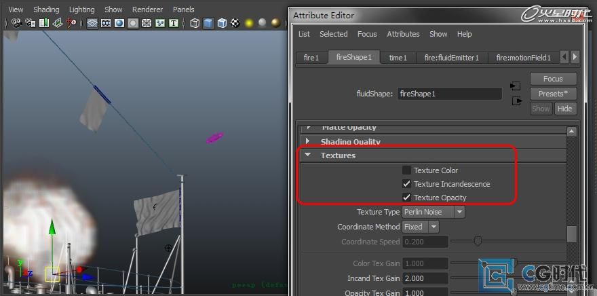Expand the Matte Opacity section
This screenshot has width=597, height=296.
tap(307, 127)
